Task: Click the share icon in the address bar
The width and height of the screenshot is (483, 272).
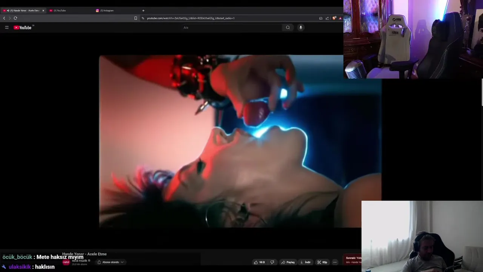Action: click(327, 18)
